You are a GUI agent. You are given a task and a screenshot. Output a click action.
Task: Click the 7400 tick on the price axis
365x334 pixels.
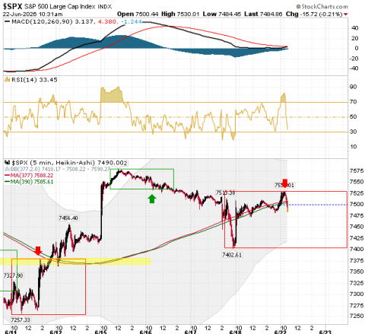click(x=357, y=250)
